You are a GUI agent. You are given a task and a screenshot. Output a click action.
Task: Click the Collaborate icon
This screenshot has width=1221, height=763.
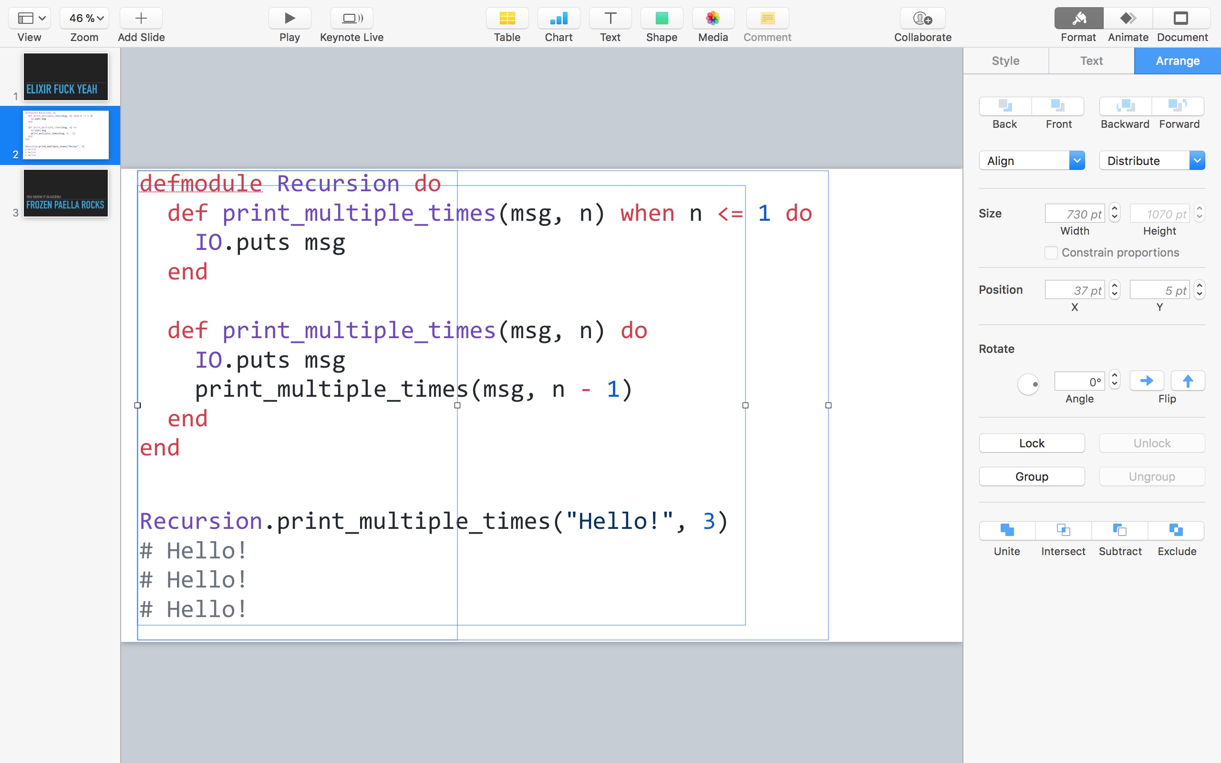[922, 19]
